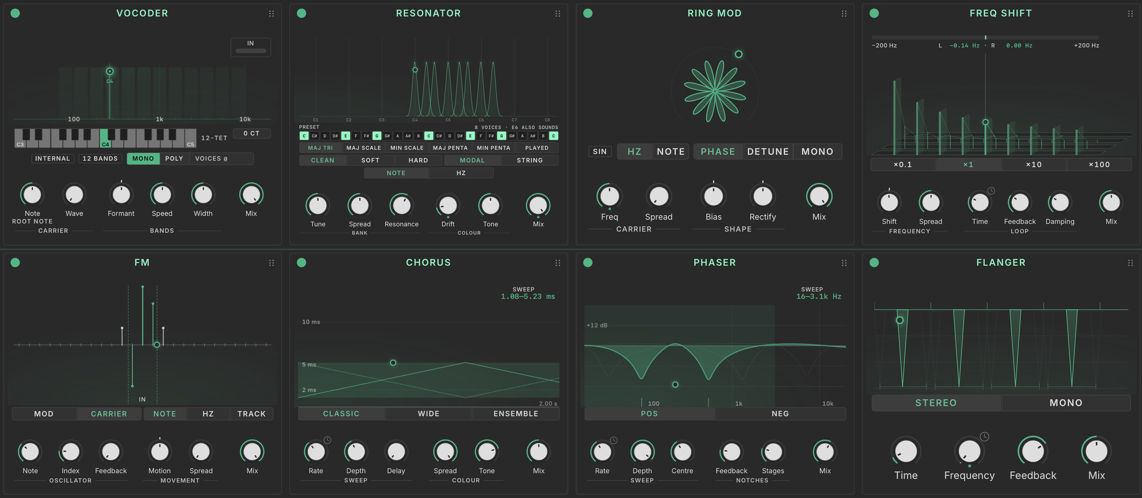Select POLY mode in Vocoder
Image resolution: width=1142 pixels, height=498 pixels.
point(174,159)
